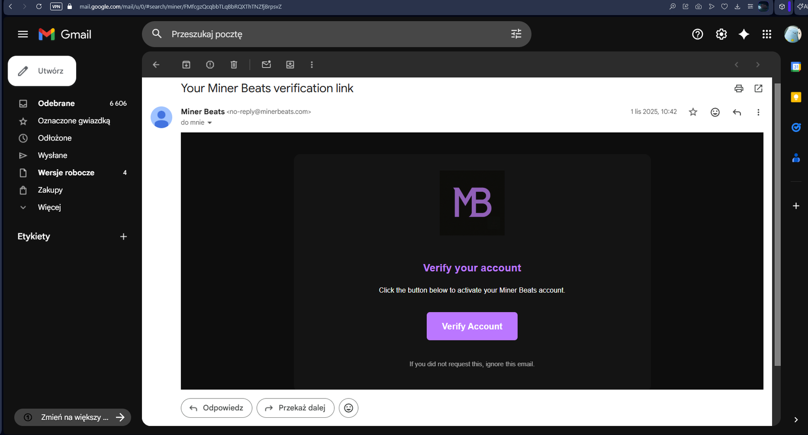Go to Wersje robocze drafts
The height and width of the screenshot is (435, 808).
[x=66, y=173]
